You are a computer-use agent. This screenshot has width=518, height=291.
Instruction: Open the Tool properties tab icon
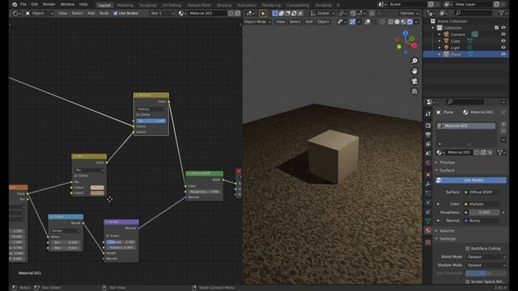(428, 114)
